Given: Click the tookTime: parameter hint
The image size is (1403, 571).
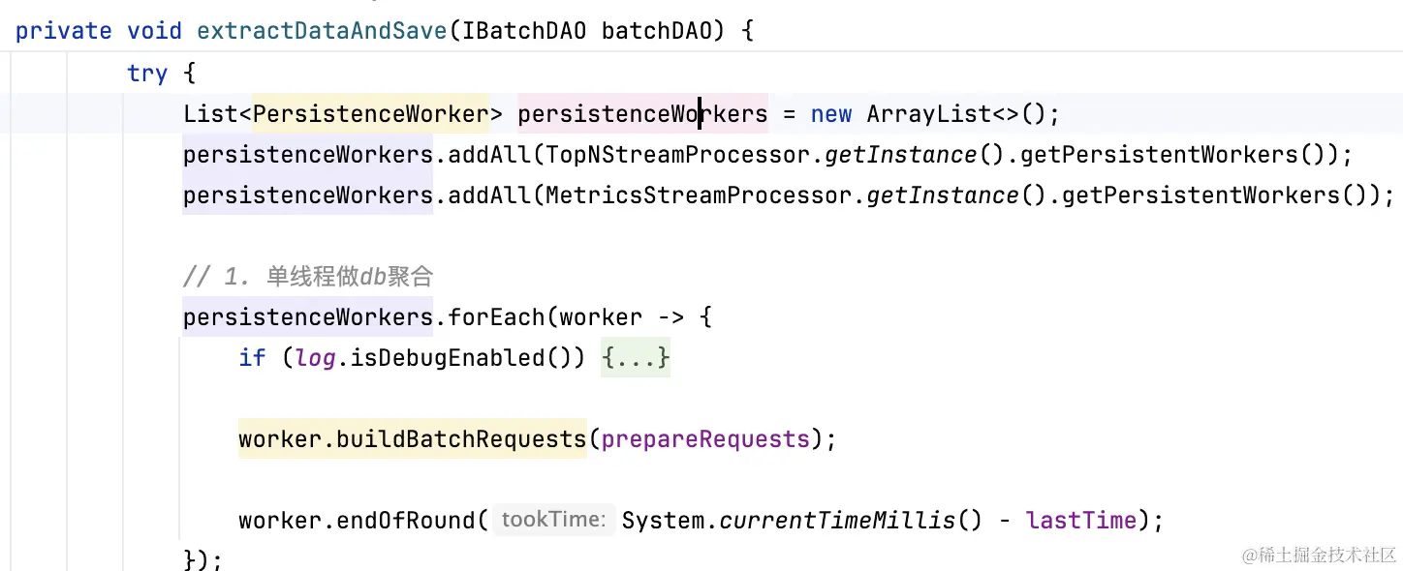Looking at the screenshot, I should [554, 520].
